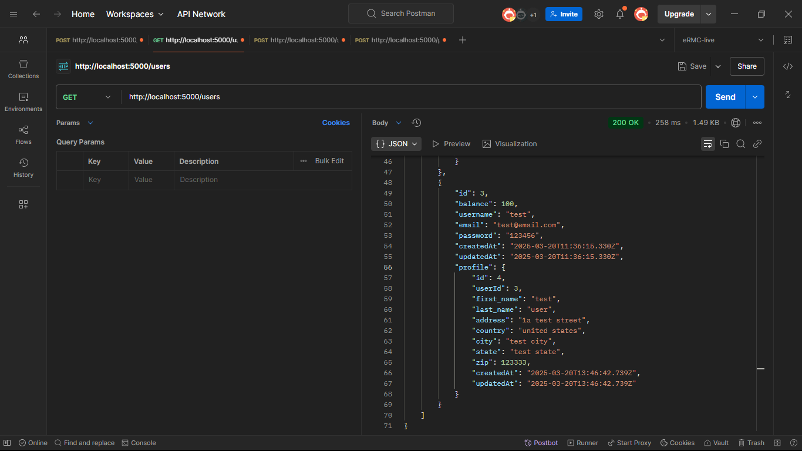
Task: Open the response Body dropdown
Action: point(387,123)
